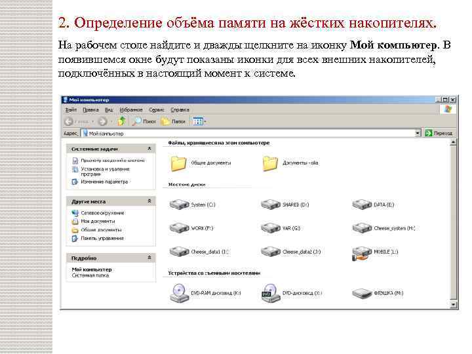Open the Документы - olia folder icon
The width and height of the screenshot is (472, 354).
pos(270,163)
